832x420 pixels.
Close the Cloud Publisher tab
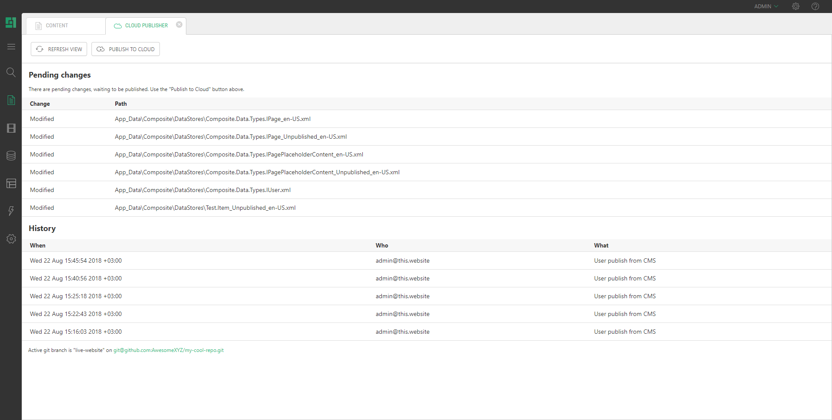pyautogui.click(x=179, y=25)
